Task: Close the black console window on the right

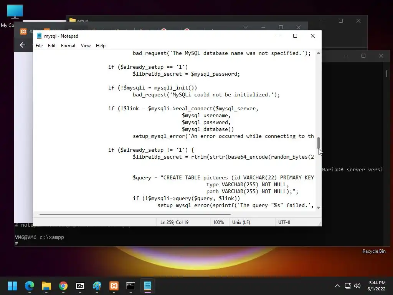Action: click(x=381, y=56)
